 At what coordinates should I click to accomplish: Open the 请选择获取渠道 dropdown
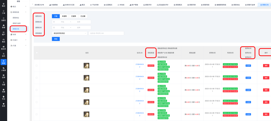(69, 33)
